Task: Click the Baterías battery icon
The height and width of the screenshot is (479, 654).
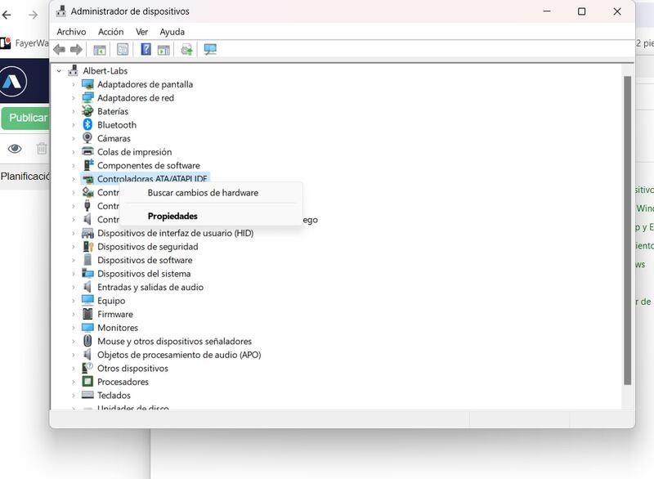Action: 87,111
